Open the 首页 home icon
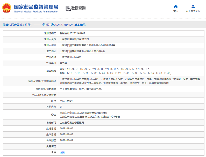206x157 pixels. 176,6
